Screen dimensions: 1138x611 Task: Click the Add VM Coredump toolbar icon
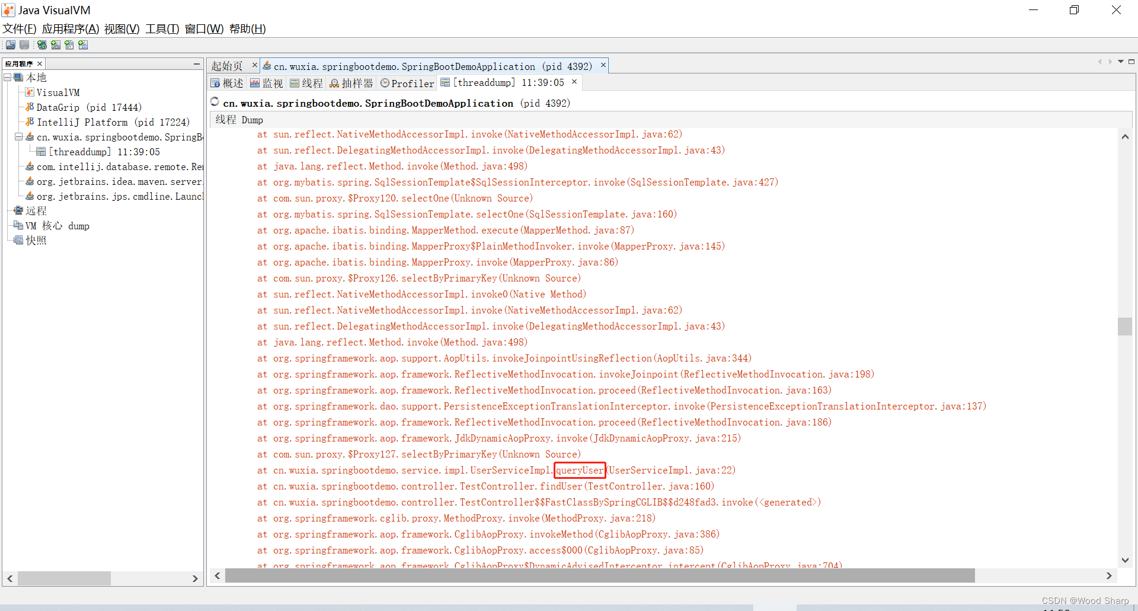point(69,45)
